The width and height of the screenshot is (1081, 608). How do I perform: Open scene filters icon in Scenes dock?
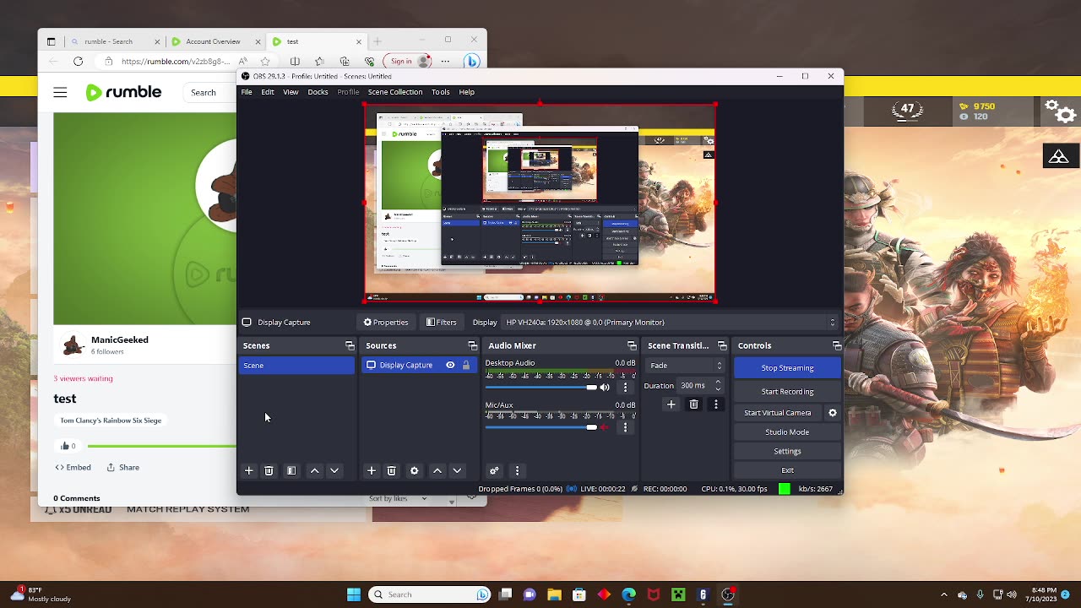[291, 470]
